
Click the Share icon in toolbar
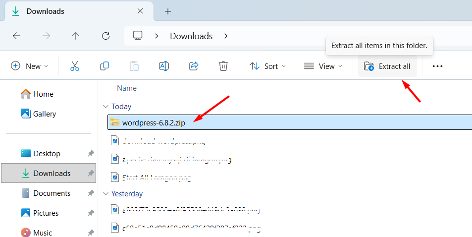(194, 66)
